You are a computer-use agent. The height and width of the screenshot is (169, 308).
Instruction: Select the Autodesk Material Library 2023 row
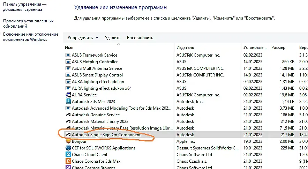click(x=100, y=122)
